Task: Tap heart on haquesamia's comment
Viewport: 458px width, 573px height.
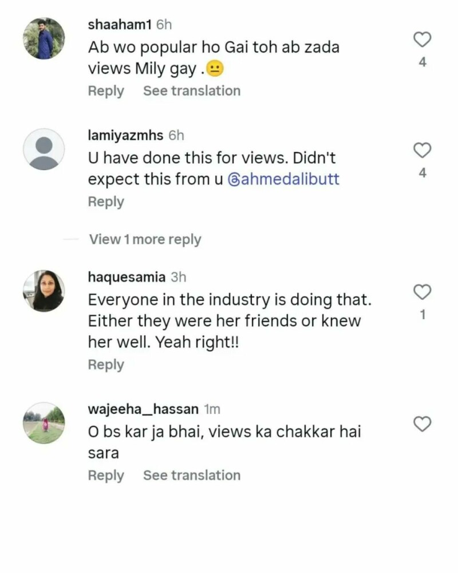Action: coord(422,292)
